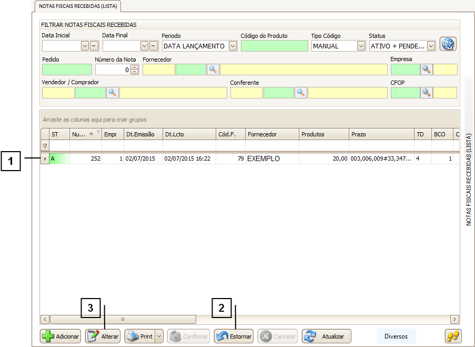Image resolution: width=475 pixels, height=347 pixels.
Task: Open the Conferente lookup magnifier
Action: 300,93
